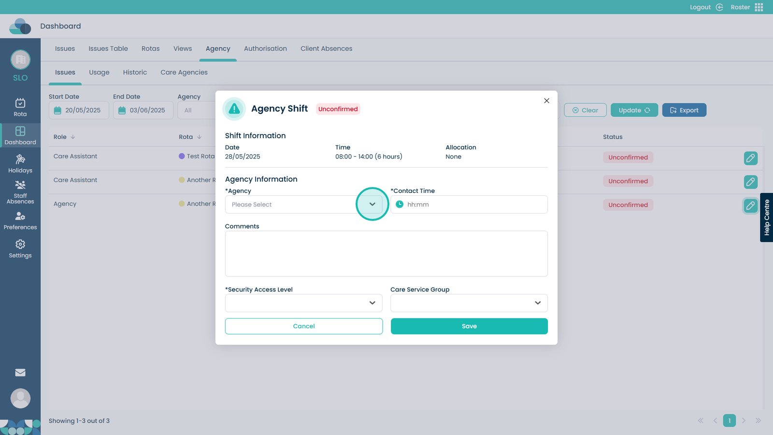The width and height of the screenshot is (773, 435).
Task: Open Preferences in the sidebar
Action: (20, 220)
